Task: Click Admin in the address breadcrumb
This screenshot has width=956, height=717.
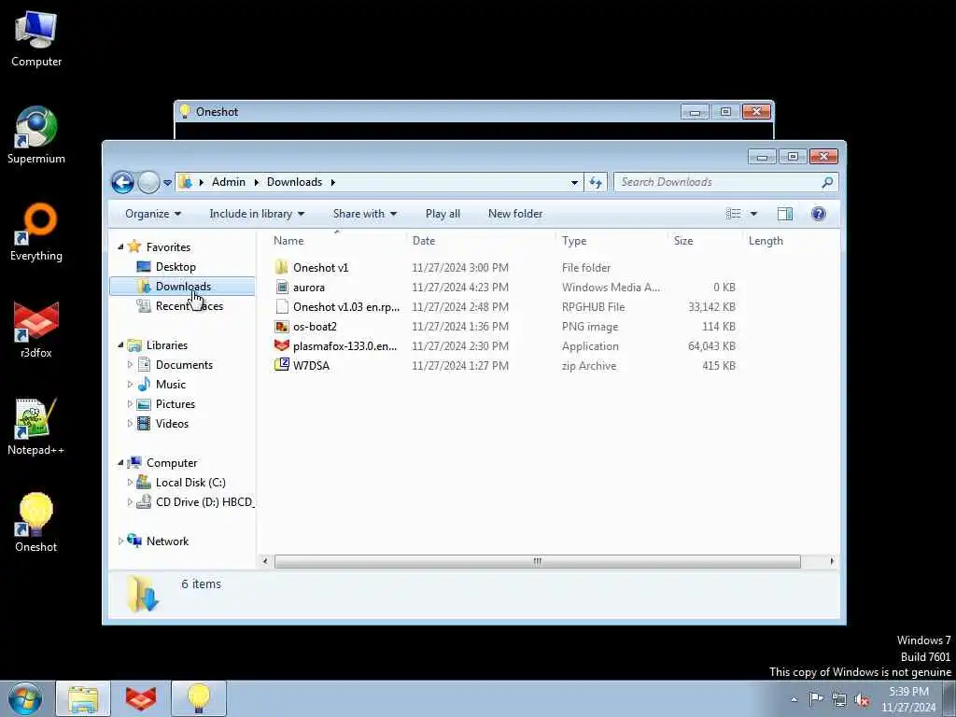Action: tap(229, 182)
